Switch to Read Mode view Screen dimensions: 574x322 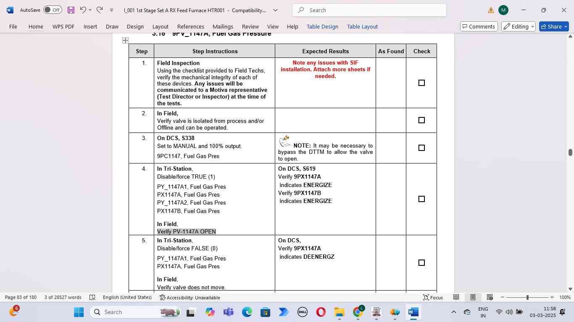click(x=456, y=297)
